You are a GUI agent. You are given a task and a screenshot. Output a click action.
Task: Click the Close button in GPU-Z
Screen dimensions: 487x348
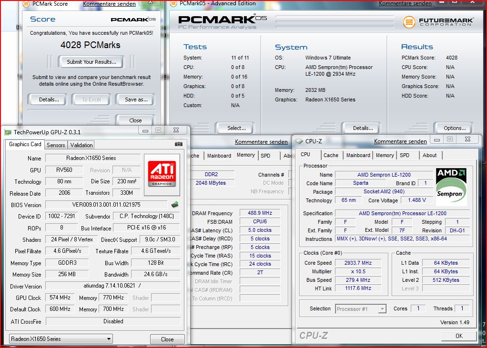pos(167,339)
